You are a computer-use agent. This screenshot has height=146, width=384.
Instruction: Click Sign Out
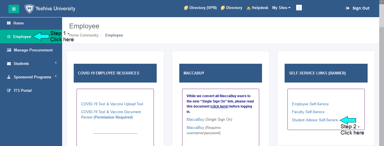[361, 8]
